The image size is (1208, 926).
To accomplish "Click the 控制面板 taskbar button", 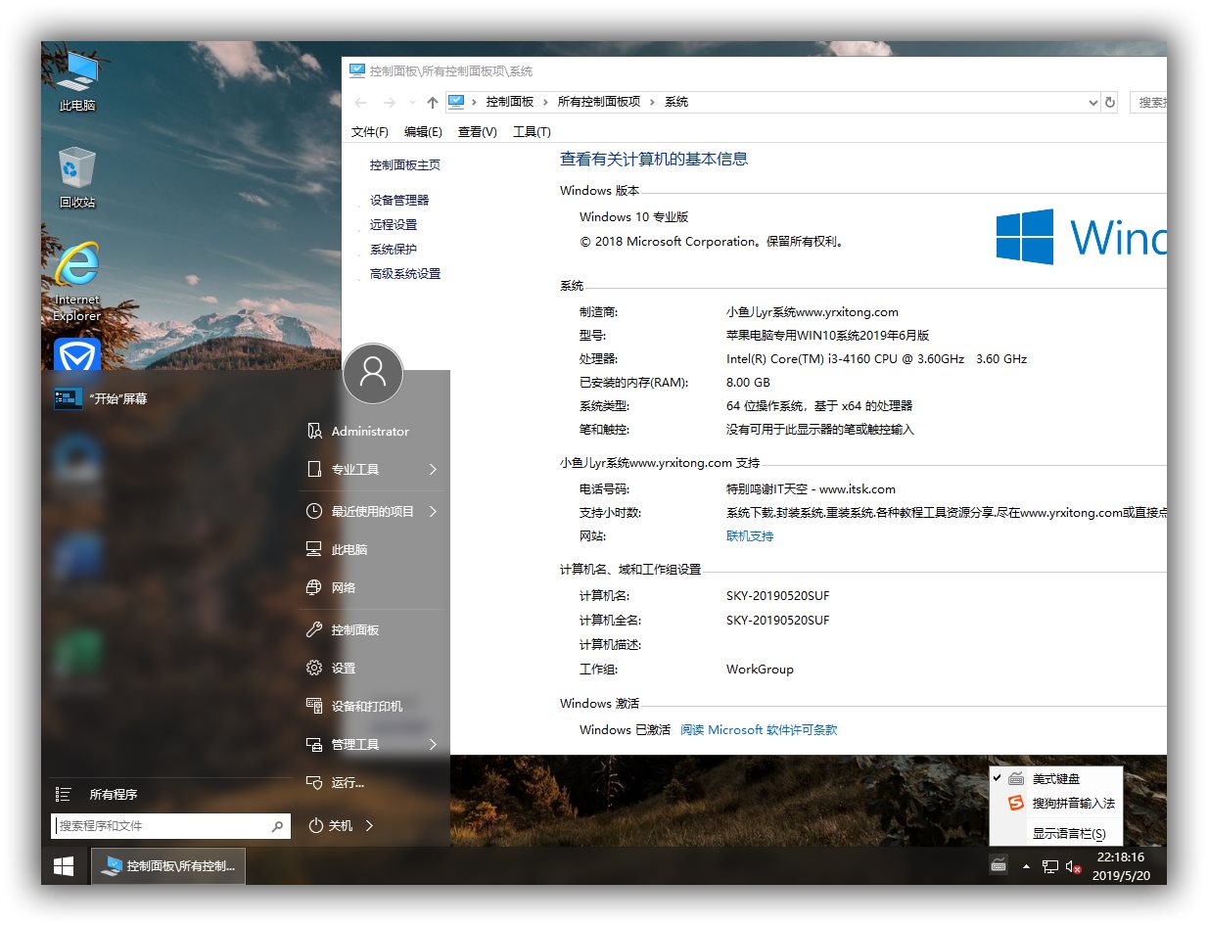I will pos(168,866).
